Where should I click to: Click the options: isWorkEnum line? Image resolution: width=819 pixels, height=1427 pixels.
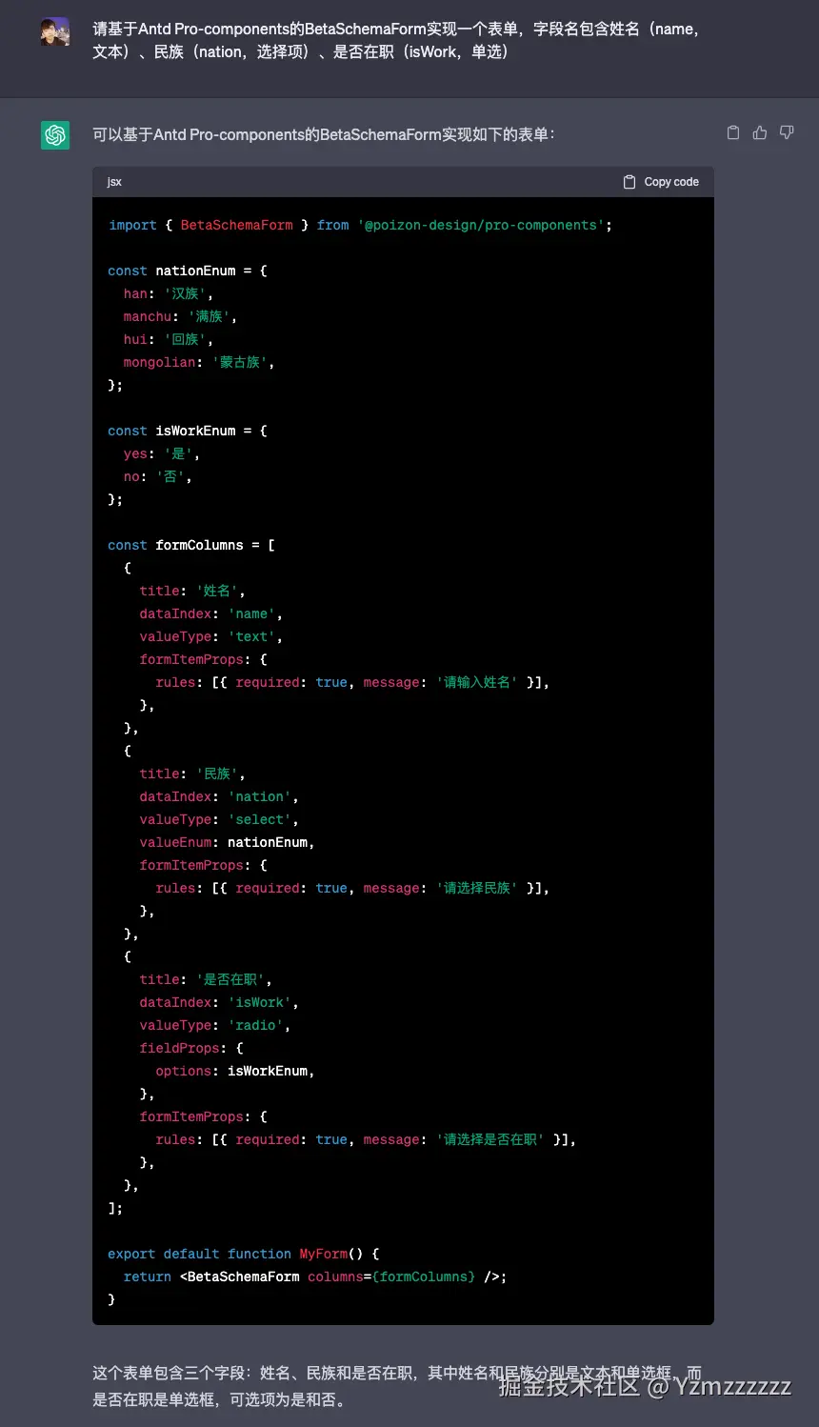235,1071
